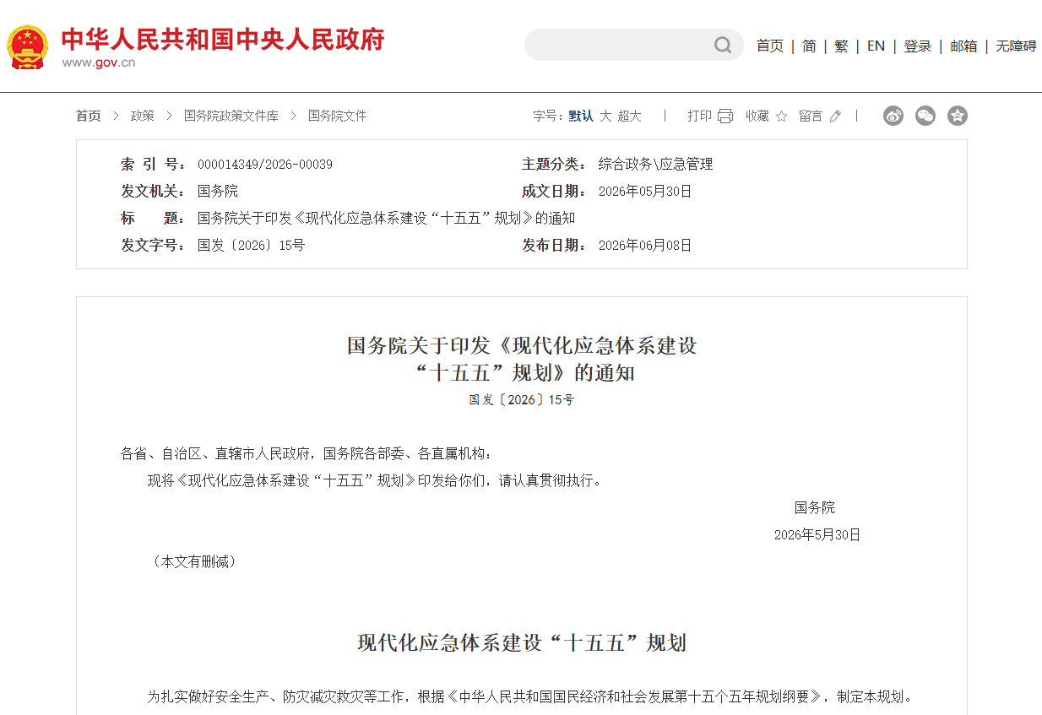The height and width of the screenshot is (715, 1042).
Task: Click the national emblem logo
Action: tap(28, 46)
